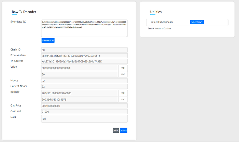Click the Value field in wei

(80, 68)
